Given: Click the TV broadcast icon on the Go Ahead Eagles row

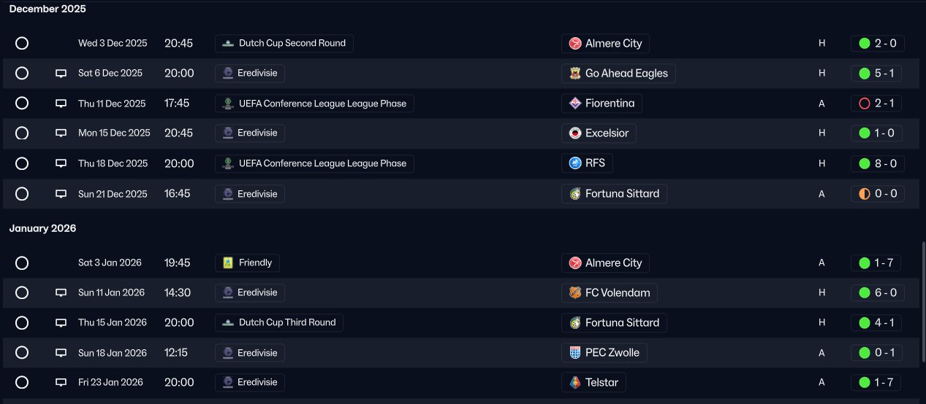Looking at the screenshot, I should point(61,74).
